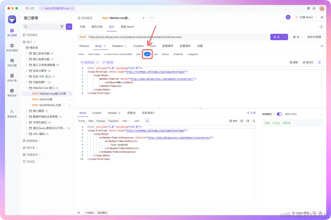331x220 pixels.
Task: Download the response to file
Action: (242, 121)
